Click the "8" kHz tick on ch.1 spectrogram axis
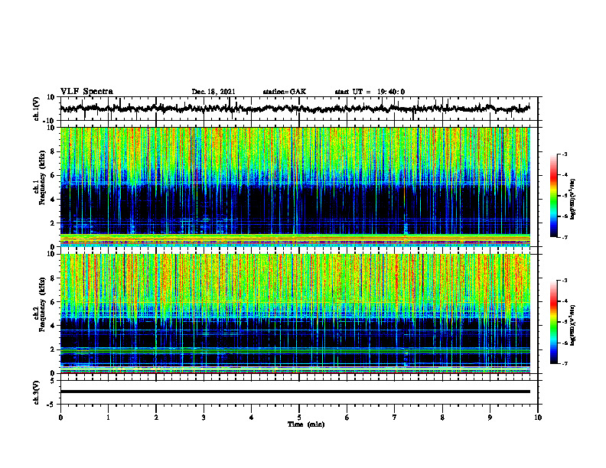Screen dimensions: 606x468 coord(53,151)
